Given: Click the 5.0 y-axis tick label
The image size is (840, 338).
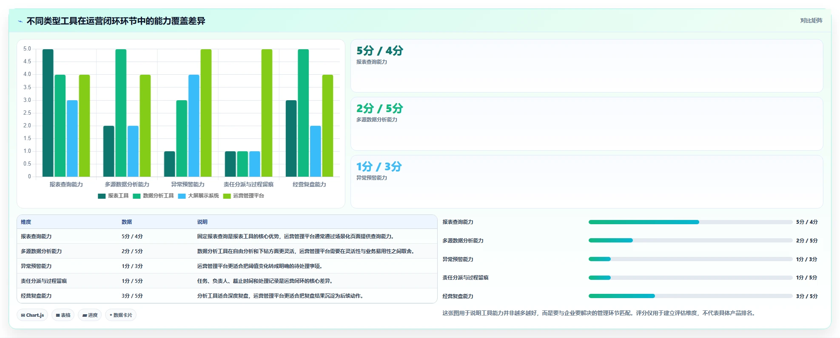Looking at the screenshot, I should 27,49.
